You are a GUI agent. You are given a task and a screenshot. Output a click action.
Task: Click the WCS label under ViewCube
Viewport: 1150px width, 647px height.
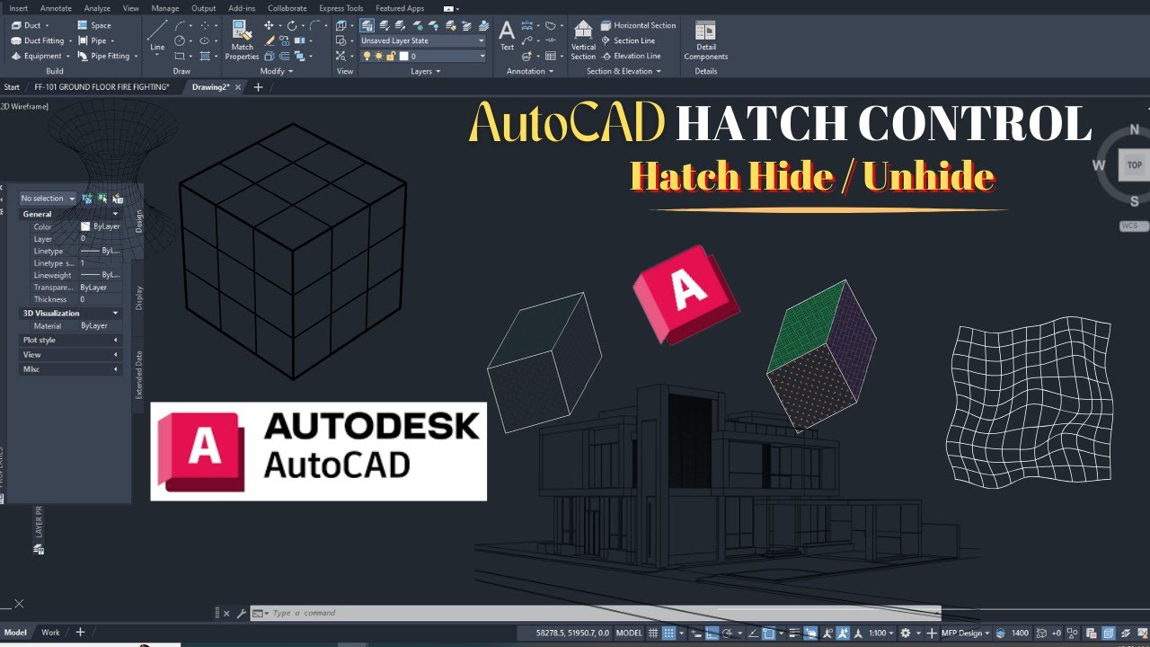tap(1131, 226)
